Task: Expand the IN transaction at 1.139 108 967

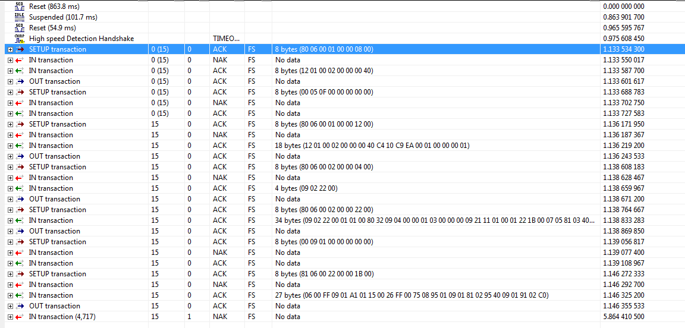Action: point(11,263)
